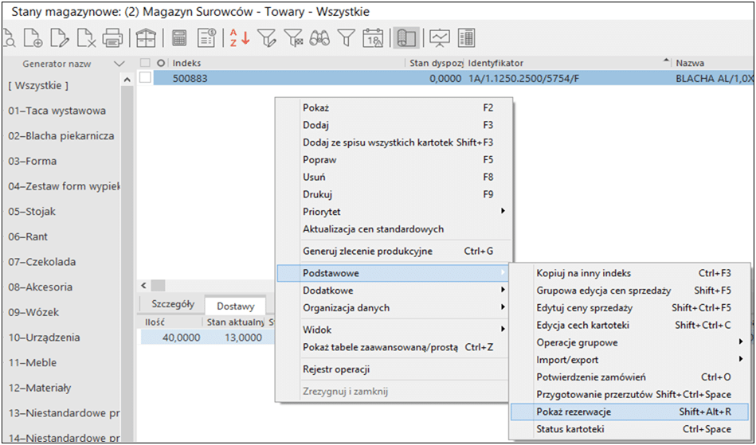
Task: Click the delete document icon in the toolbar
Action: click(85, 37)
